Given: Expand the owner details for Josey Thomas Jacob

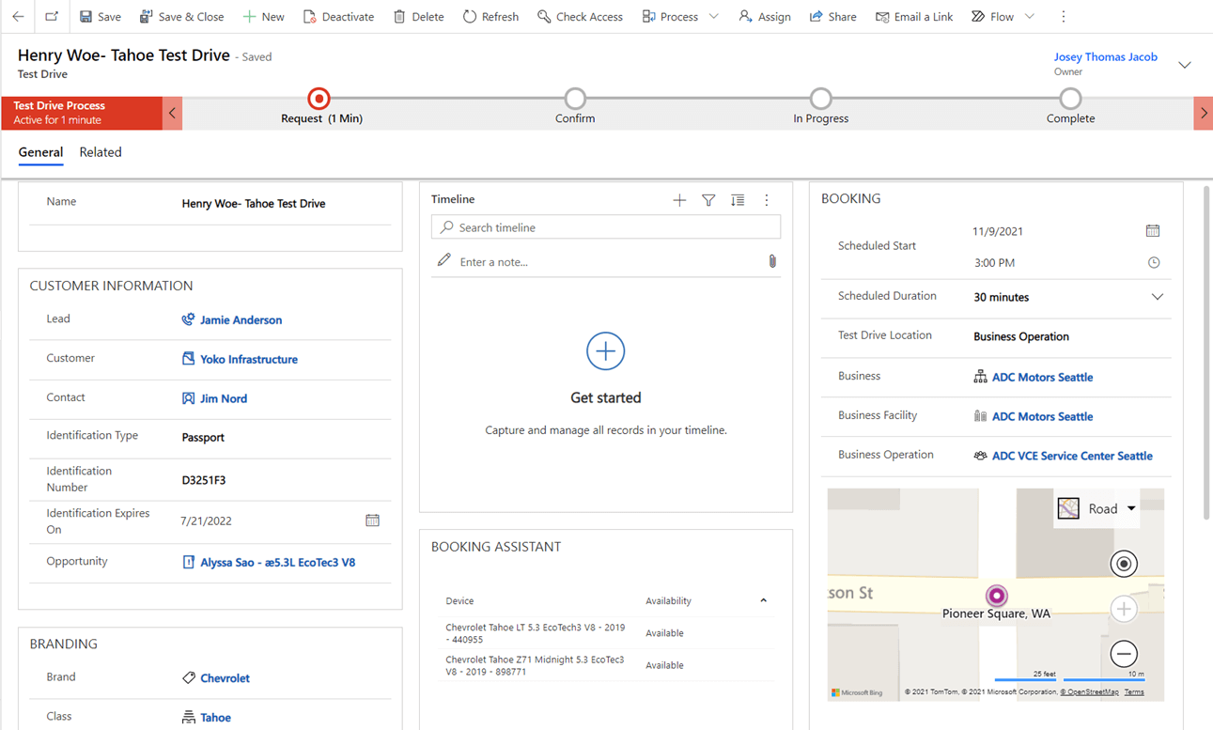Looking at the screenshot, I should pos(1182,64).
